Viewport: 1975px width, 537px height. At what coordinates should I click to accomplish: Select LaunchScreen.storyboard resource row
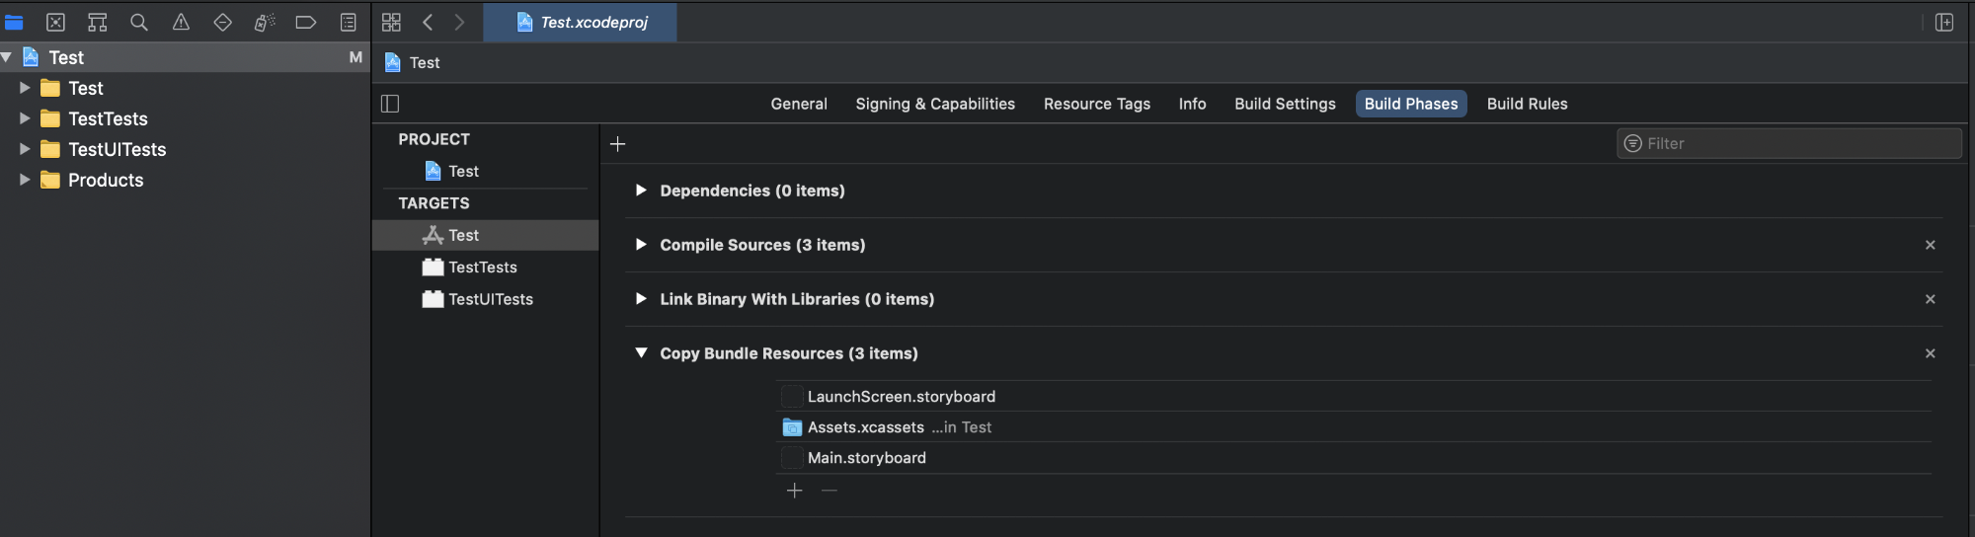(1354, 396)
